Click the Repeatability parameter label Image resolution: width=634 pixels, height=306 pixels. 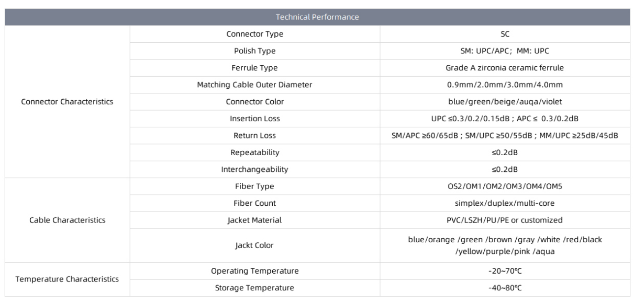point(255,152)
